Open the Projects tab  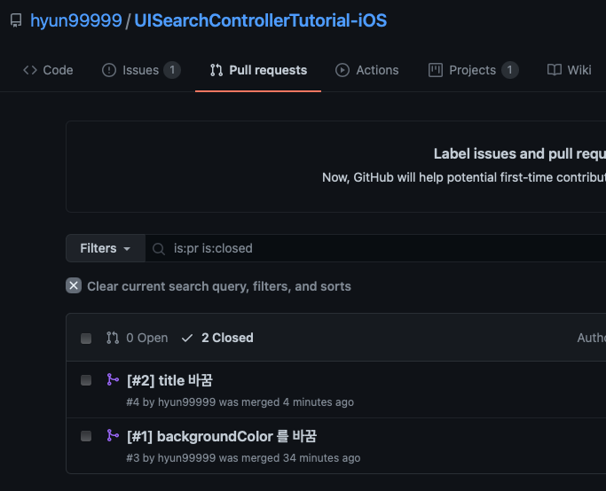pos(474,70)
